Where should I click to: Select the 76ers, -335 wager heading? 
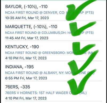[18, 87]
